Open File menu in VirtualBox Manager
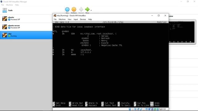The width and height of the screenshot is (198, 111). tap(2, 5)
